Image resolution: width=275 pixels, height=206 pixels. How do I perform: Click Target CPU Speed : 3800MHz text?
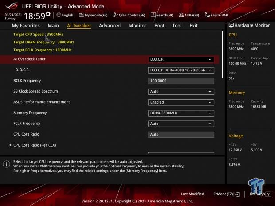tap(38, 35)
